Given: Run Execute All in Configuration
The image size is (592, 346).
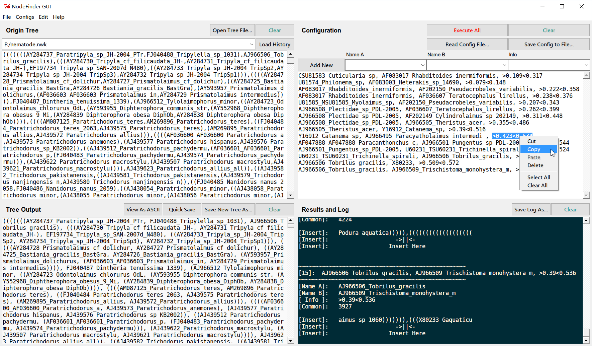Looking at the screenshot, I should (x=467, y=30).
